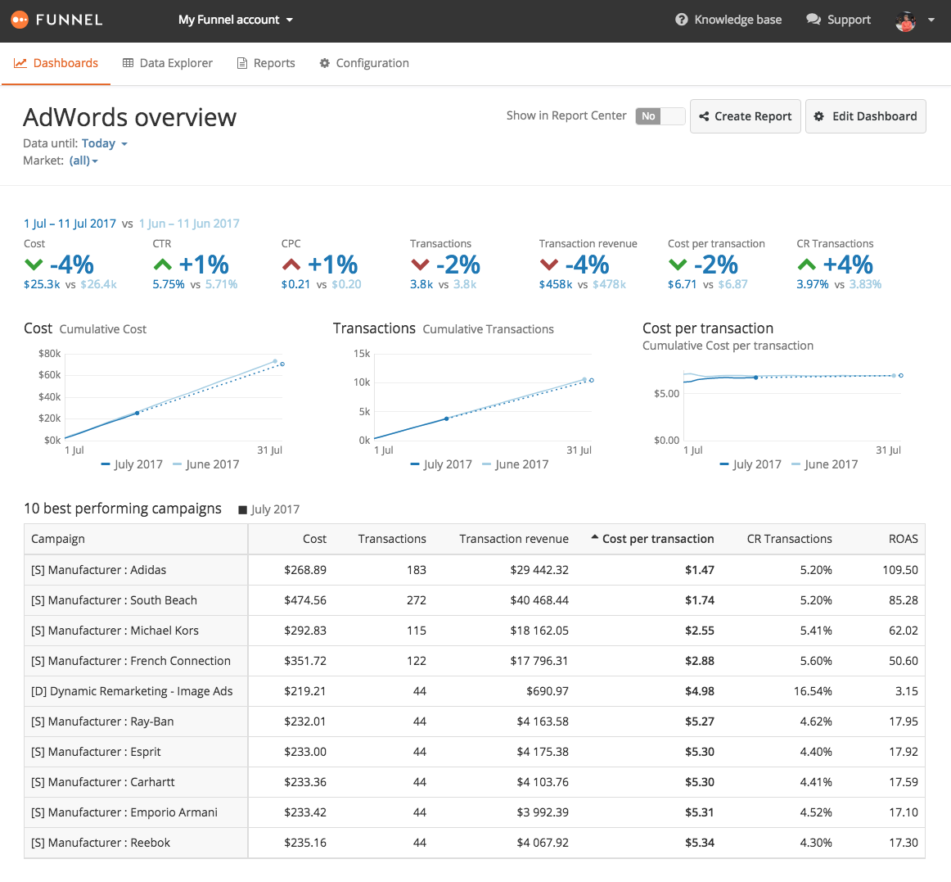This screenshot has height=882, width=951.
Task: Select the [S] Manufacturer : Adidas row
Action: (x=475, y=570)
